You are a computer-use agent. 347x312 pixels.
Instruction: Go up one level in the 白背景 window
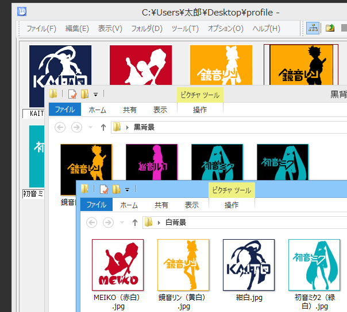click(134, 222)
